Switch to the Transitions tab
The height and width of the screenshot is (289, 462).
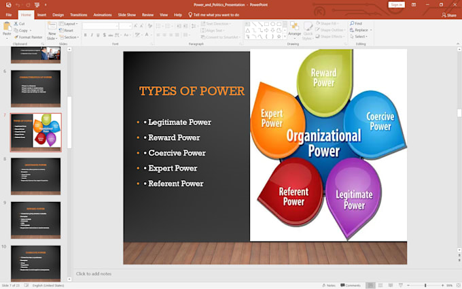(79, 15)
